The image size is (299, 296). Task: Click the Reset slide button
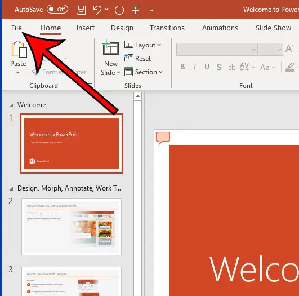coord(138,58)
